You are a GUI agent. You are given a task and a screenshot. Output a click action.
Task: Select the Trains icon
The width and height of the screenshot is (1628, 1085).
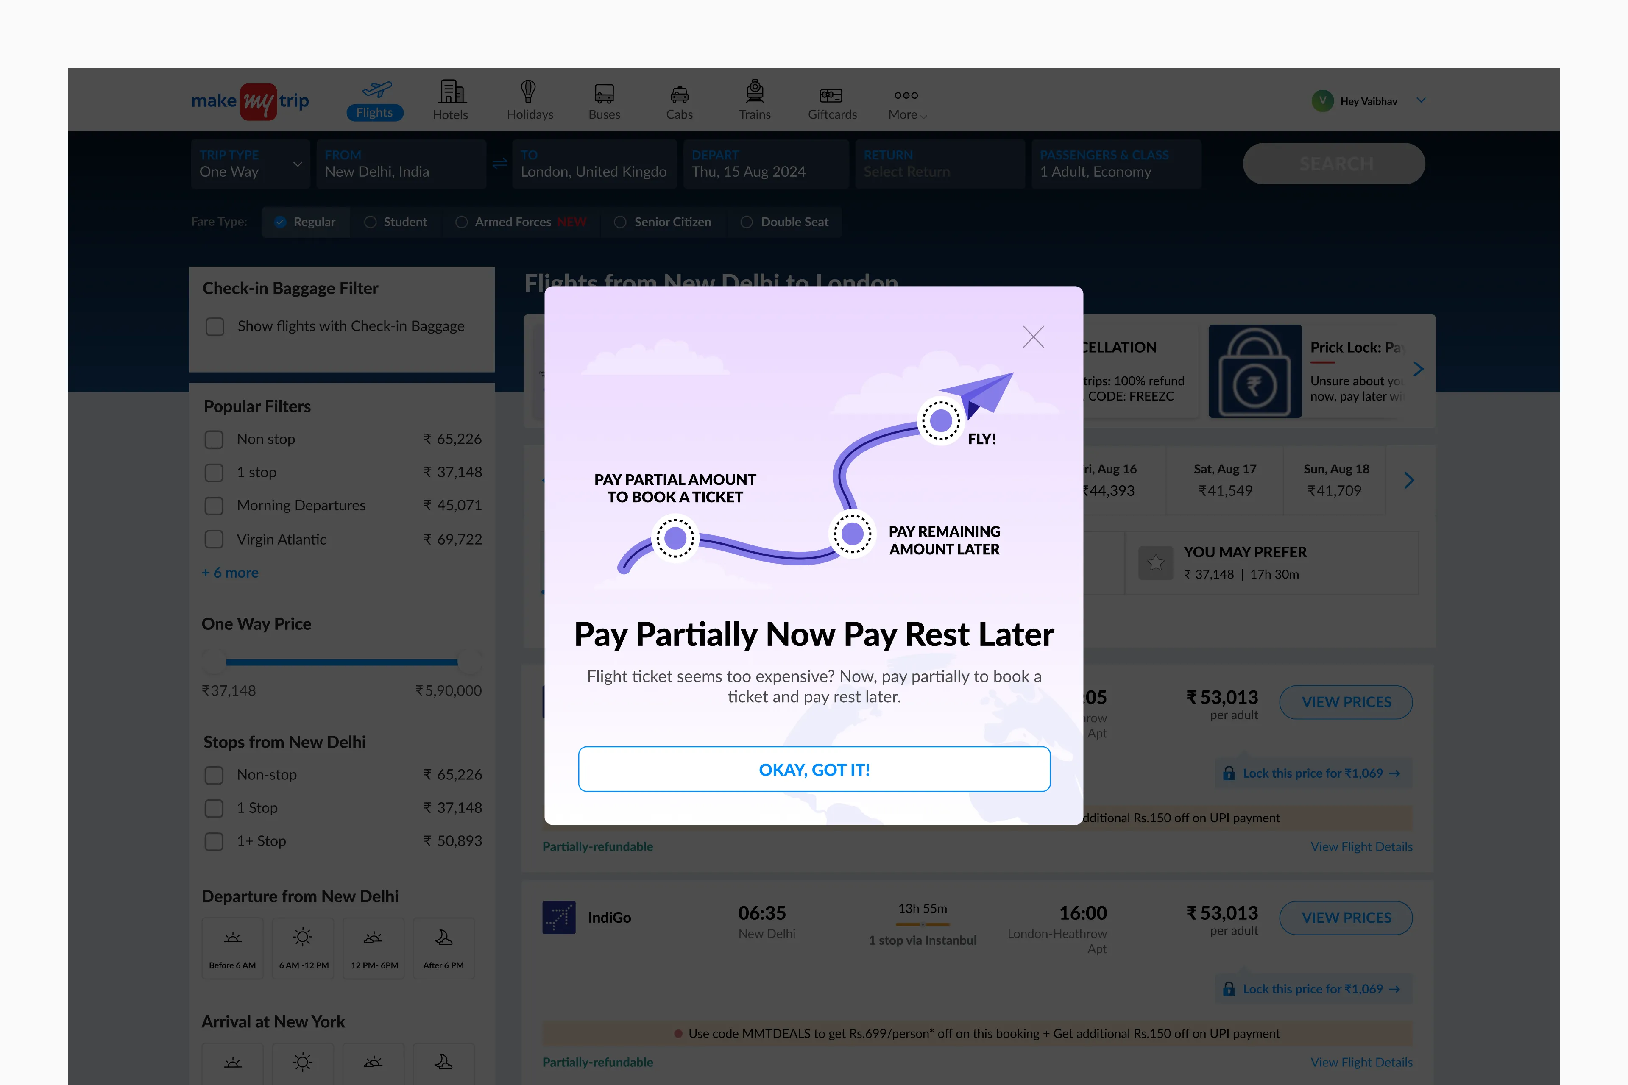point(755,92)
